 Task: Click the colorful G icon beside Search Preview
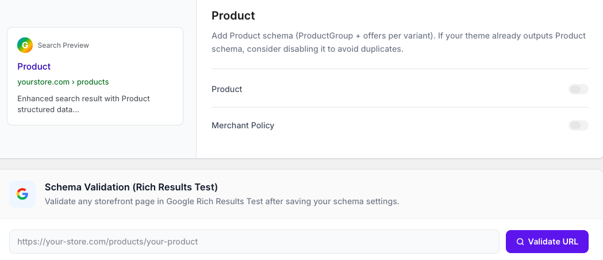click(x=25, y=45)
